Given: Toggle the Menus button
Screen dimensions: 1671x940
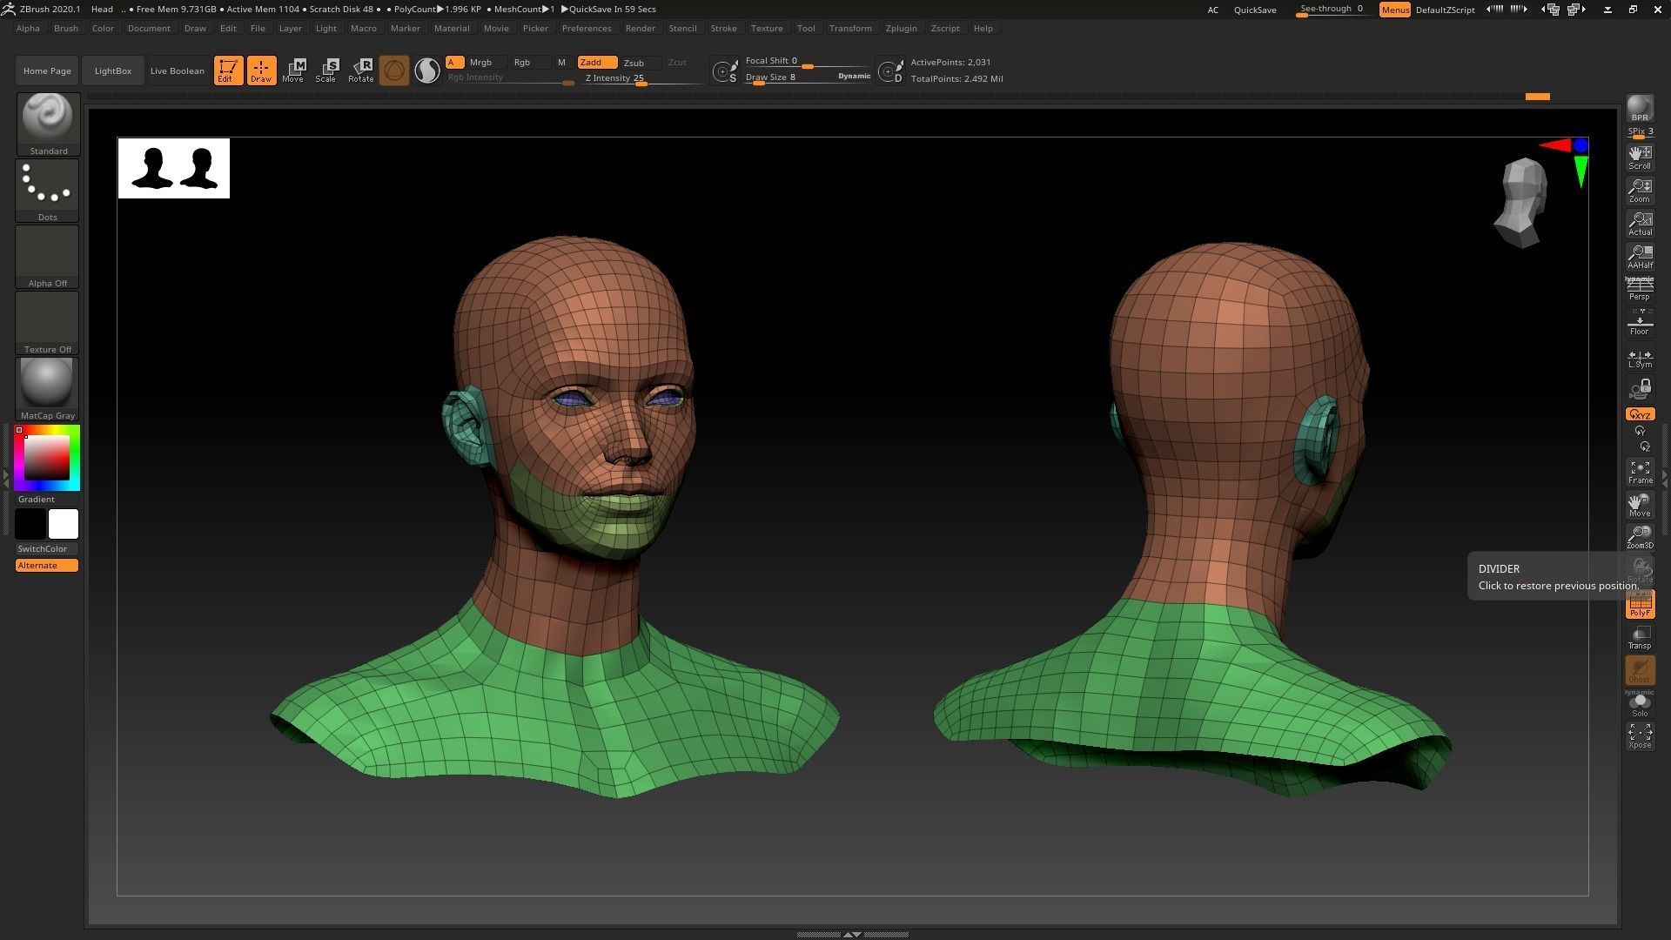Looking at the screenshot, I should (x=1394, y=10).
